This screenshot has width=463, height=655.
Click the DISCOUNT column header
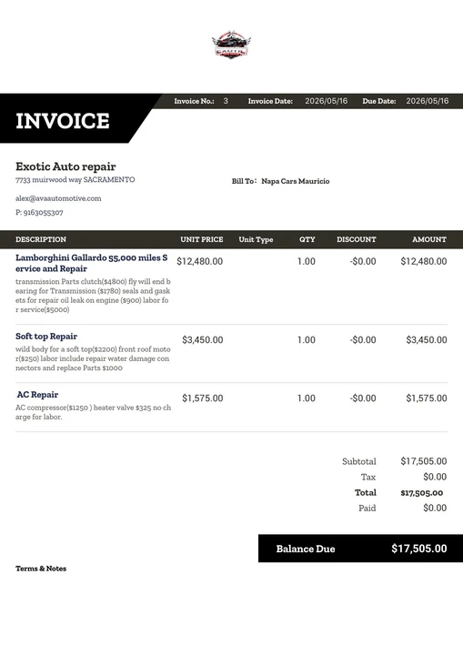[357, 239]
